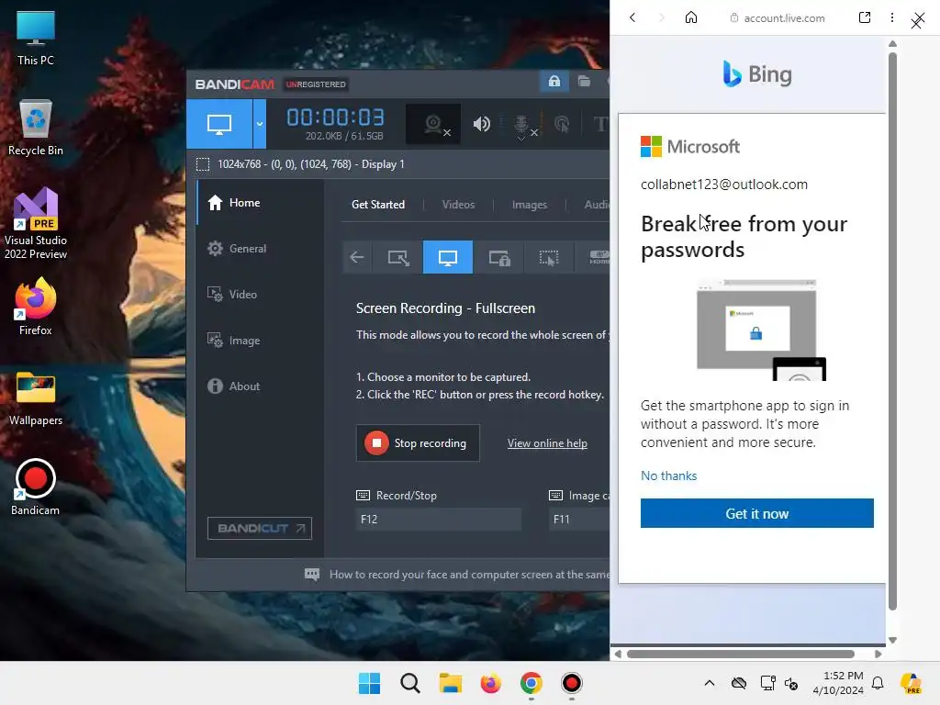Open the Video settings section

(x=259, y=295)
